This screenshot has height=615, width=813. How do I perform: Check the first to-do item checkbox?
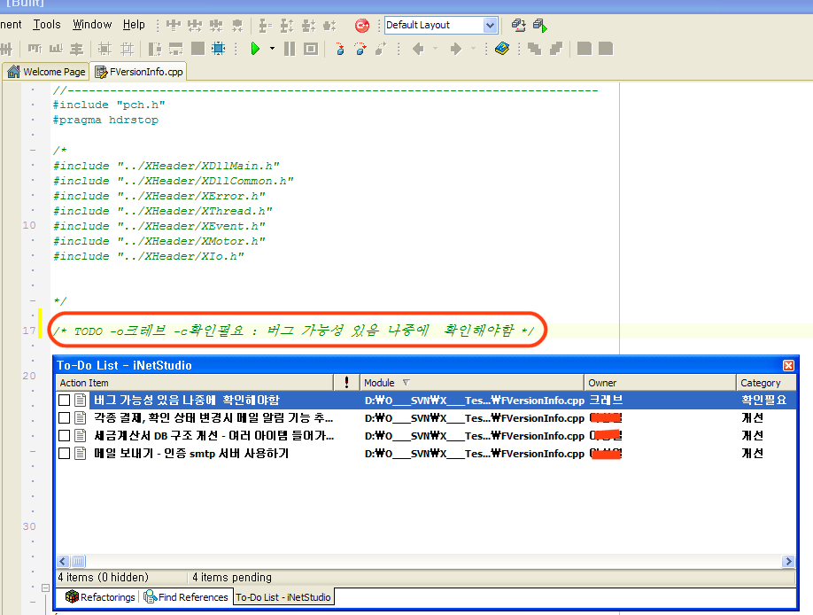64,401
